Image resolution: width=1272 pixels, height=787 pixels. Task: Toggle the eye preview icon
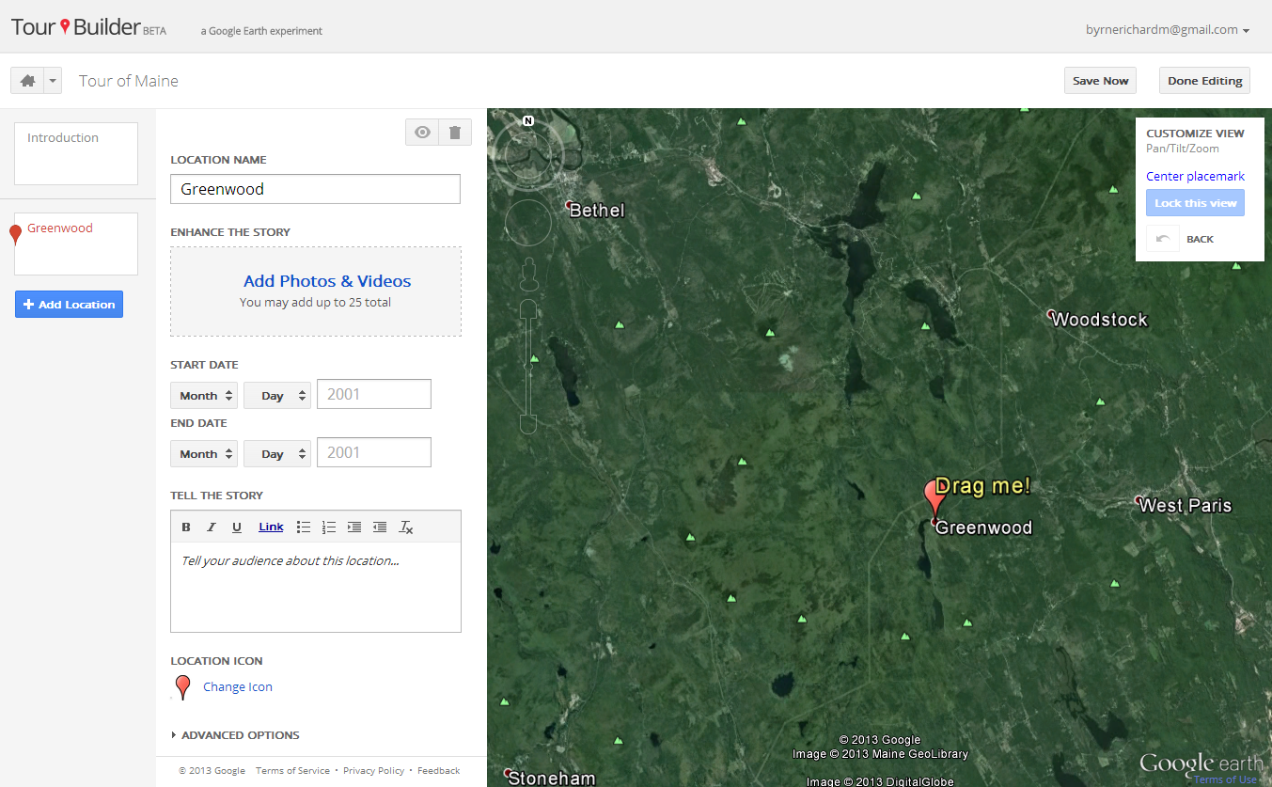(x=423, y=133)
